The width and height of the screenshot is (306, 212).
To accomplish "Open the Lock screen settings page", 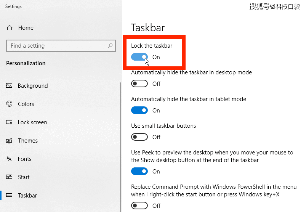I will point(32,122).
